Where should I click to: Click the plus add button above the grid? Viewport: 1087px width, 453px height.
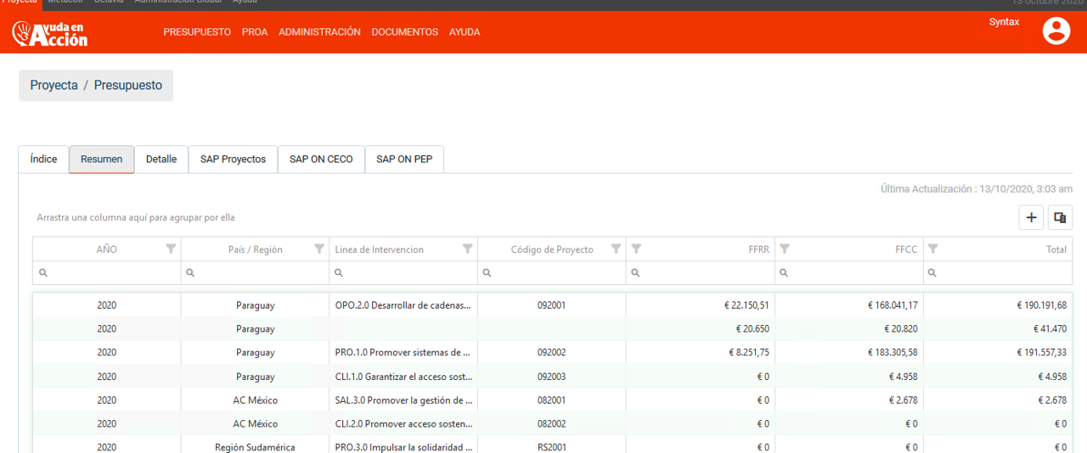click(x=1031, y=218)
